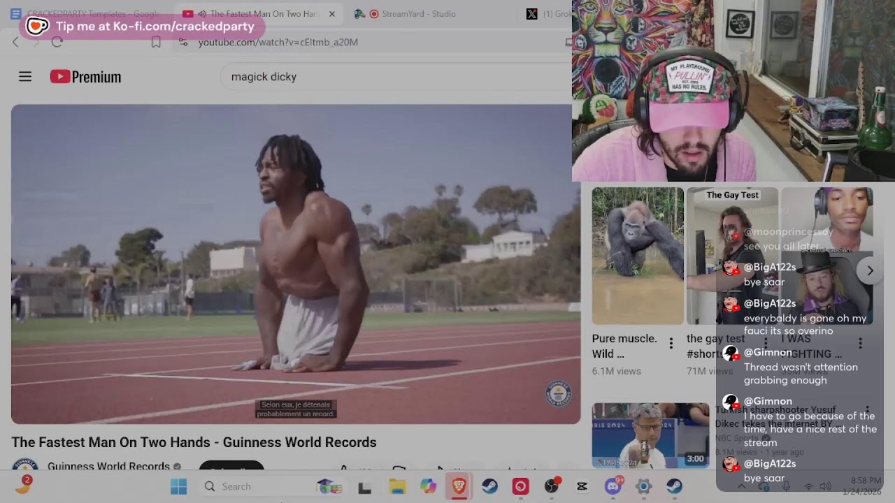
Task: Open the red circle app on taskbar
Action: point(520,486)
